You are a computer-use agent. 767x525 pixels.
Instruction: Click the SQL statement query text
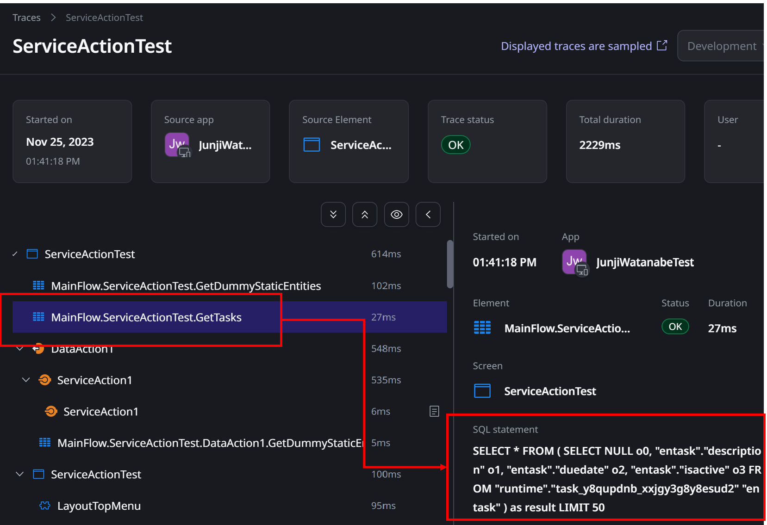click(617, 479)
